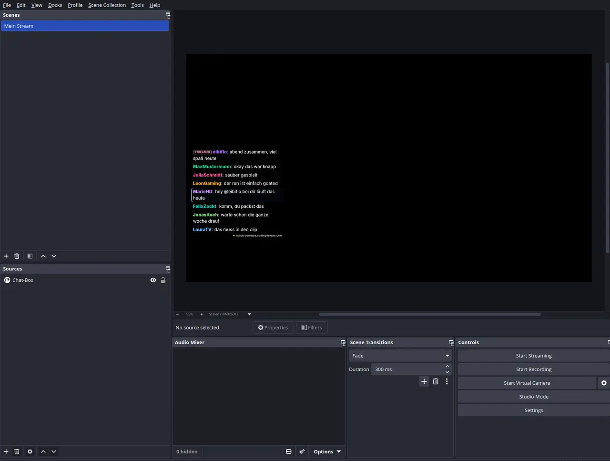Open the Docks menu

click(x=55, y=5)
